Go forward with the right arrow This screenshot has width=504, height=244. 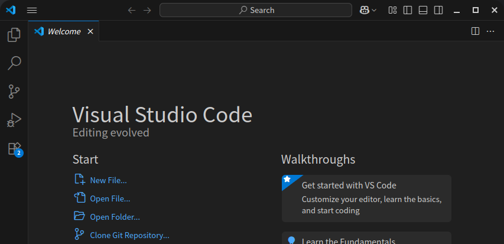[x=147, y=10]
